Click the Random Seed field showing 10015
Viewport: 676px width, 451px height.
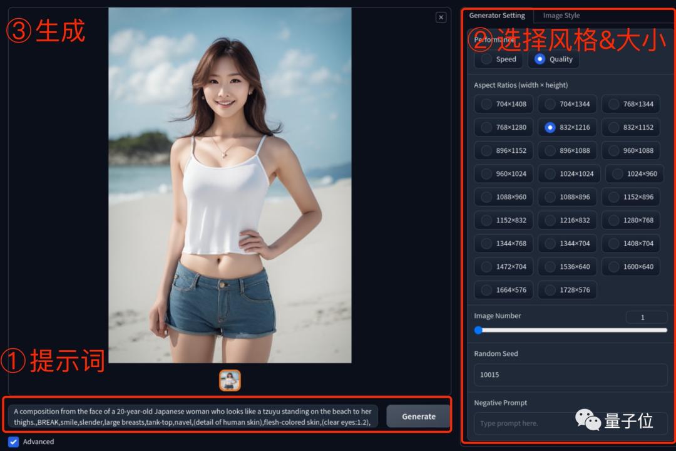pos(571,375)
